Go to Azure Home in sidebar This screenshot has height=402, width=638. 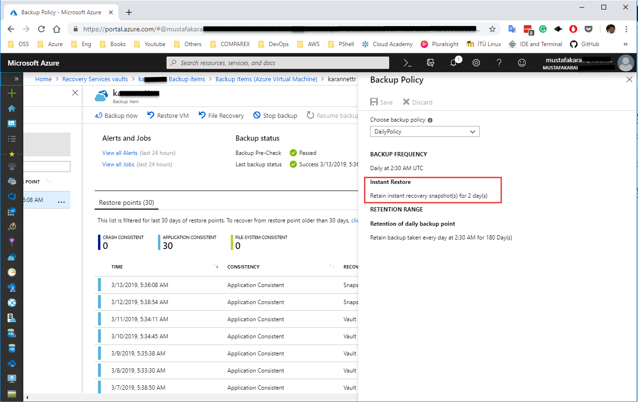pyautogui.click(x=12, y=108)
